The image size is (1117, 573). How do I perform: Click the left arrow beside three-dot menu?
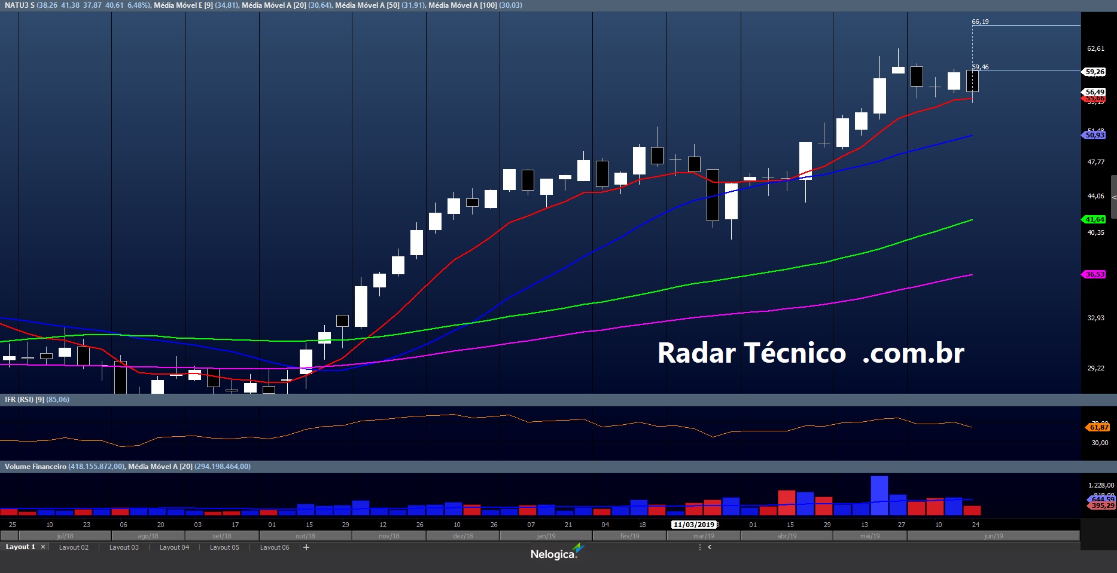710,547
